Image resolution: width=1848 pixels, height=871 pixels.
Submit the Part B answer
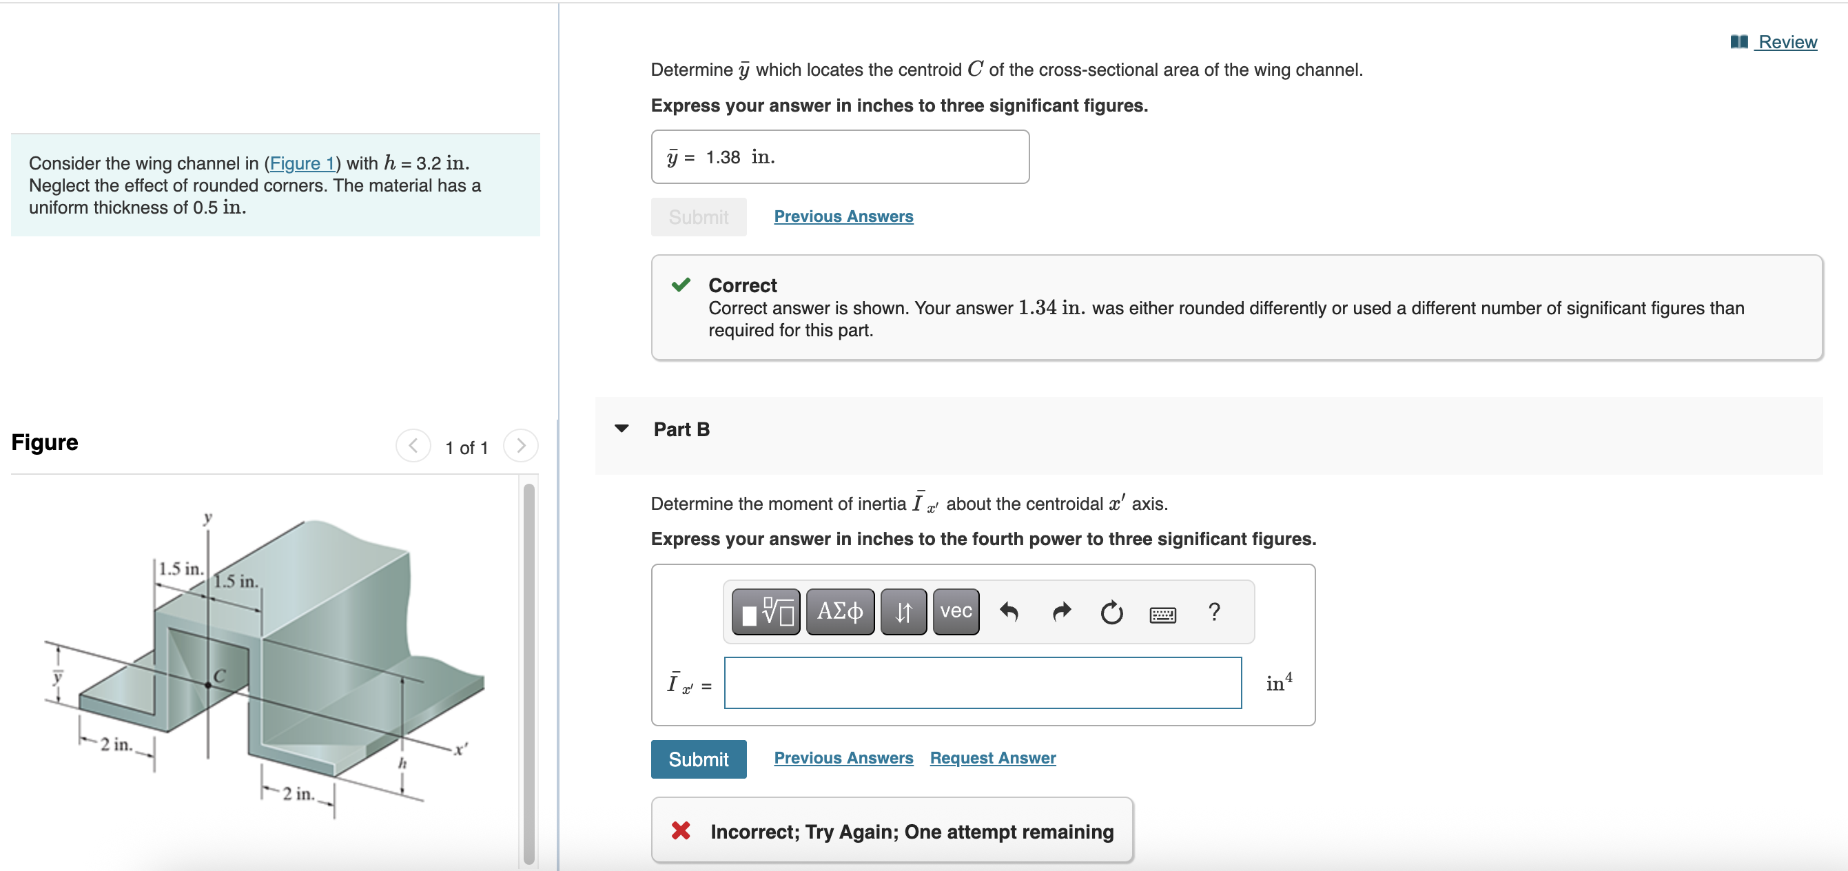click(x=698, y=759)
